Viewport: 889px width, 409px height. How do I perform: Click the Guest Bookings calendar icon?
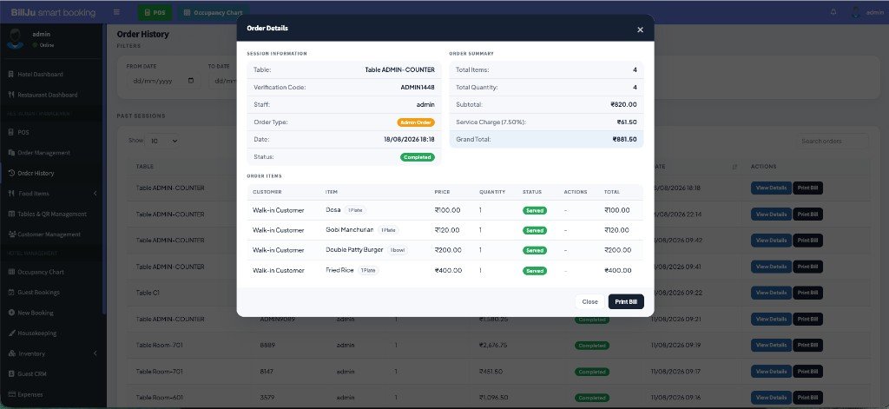pos(12,292)
